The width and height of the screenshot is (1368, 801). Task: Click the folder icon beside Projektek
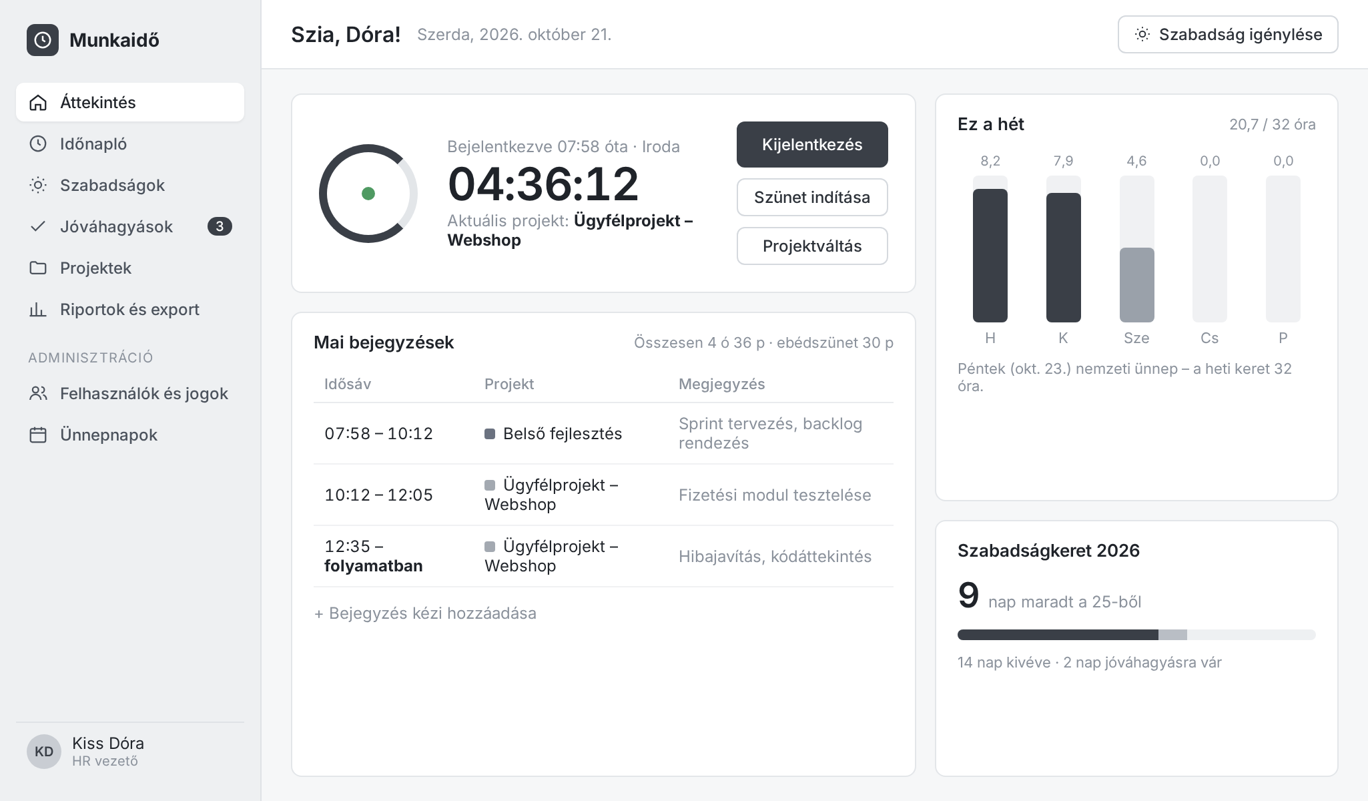pyautogui.click(x=38, y=268)
